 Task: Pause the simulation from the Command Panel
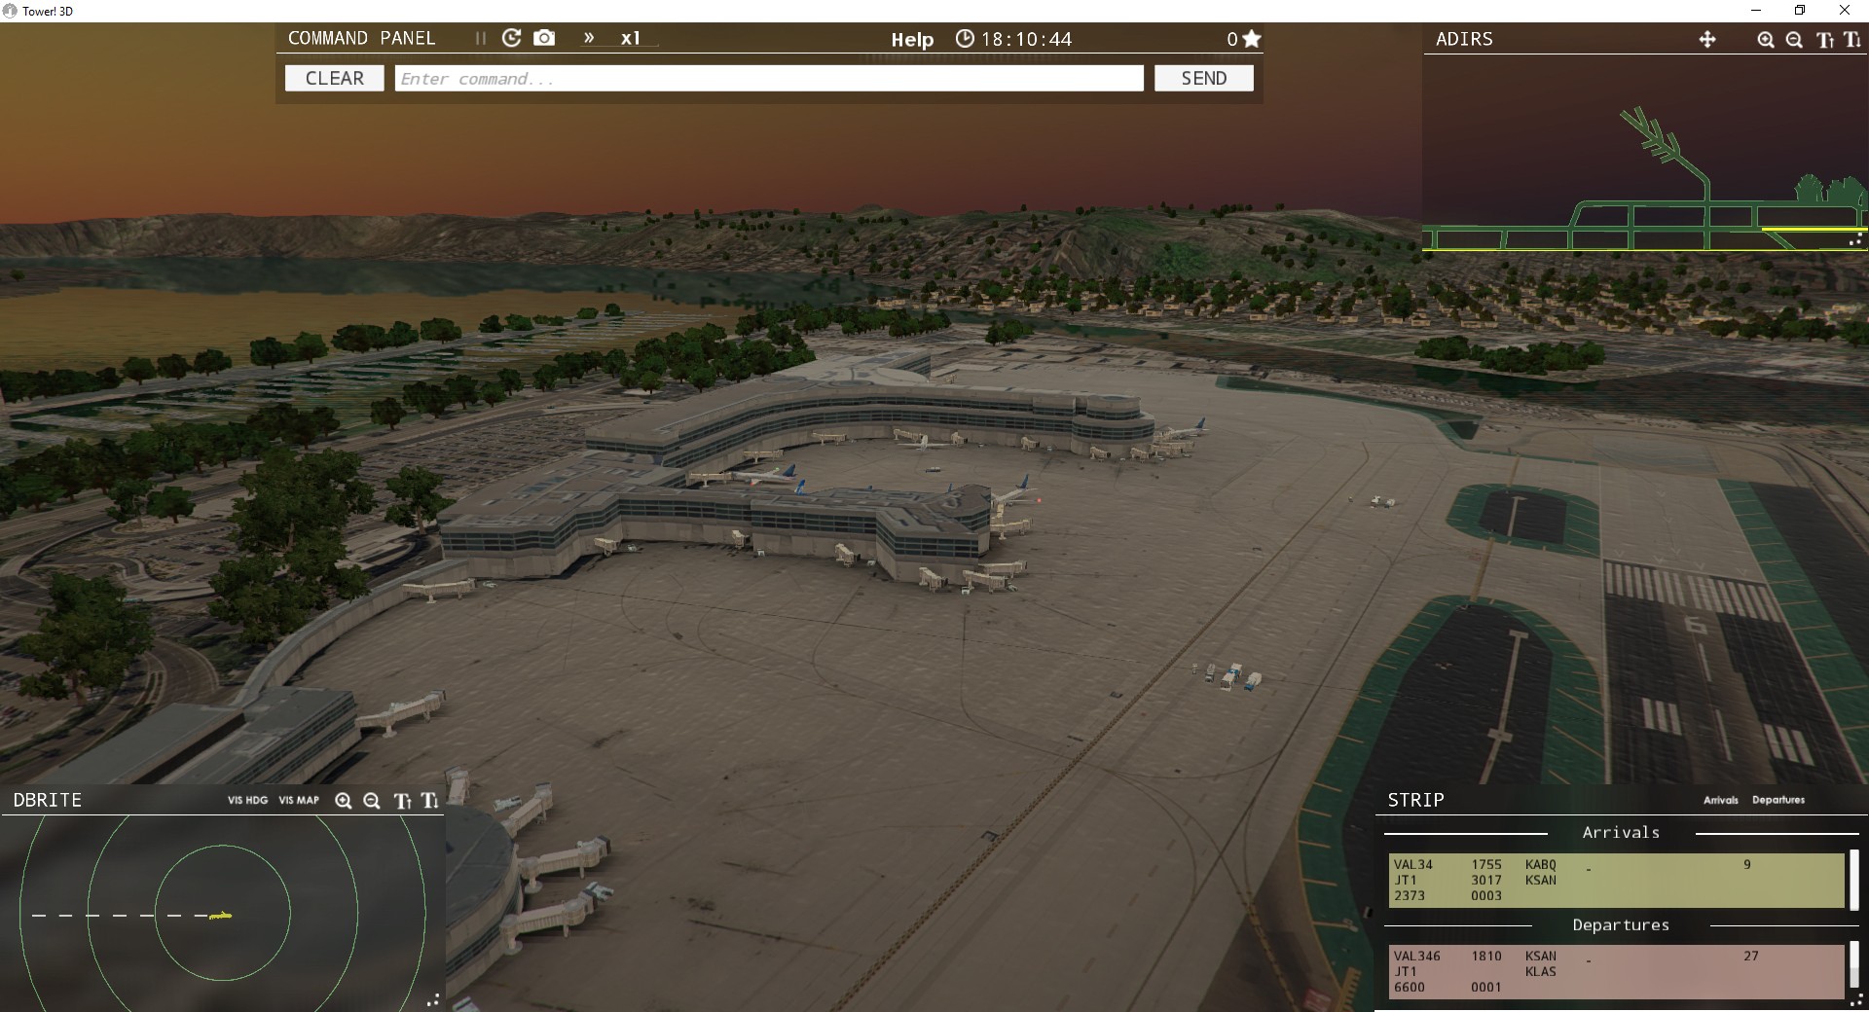tap(480, 39)
